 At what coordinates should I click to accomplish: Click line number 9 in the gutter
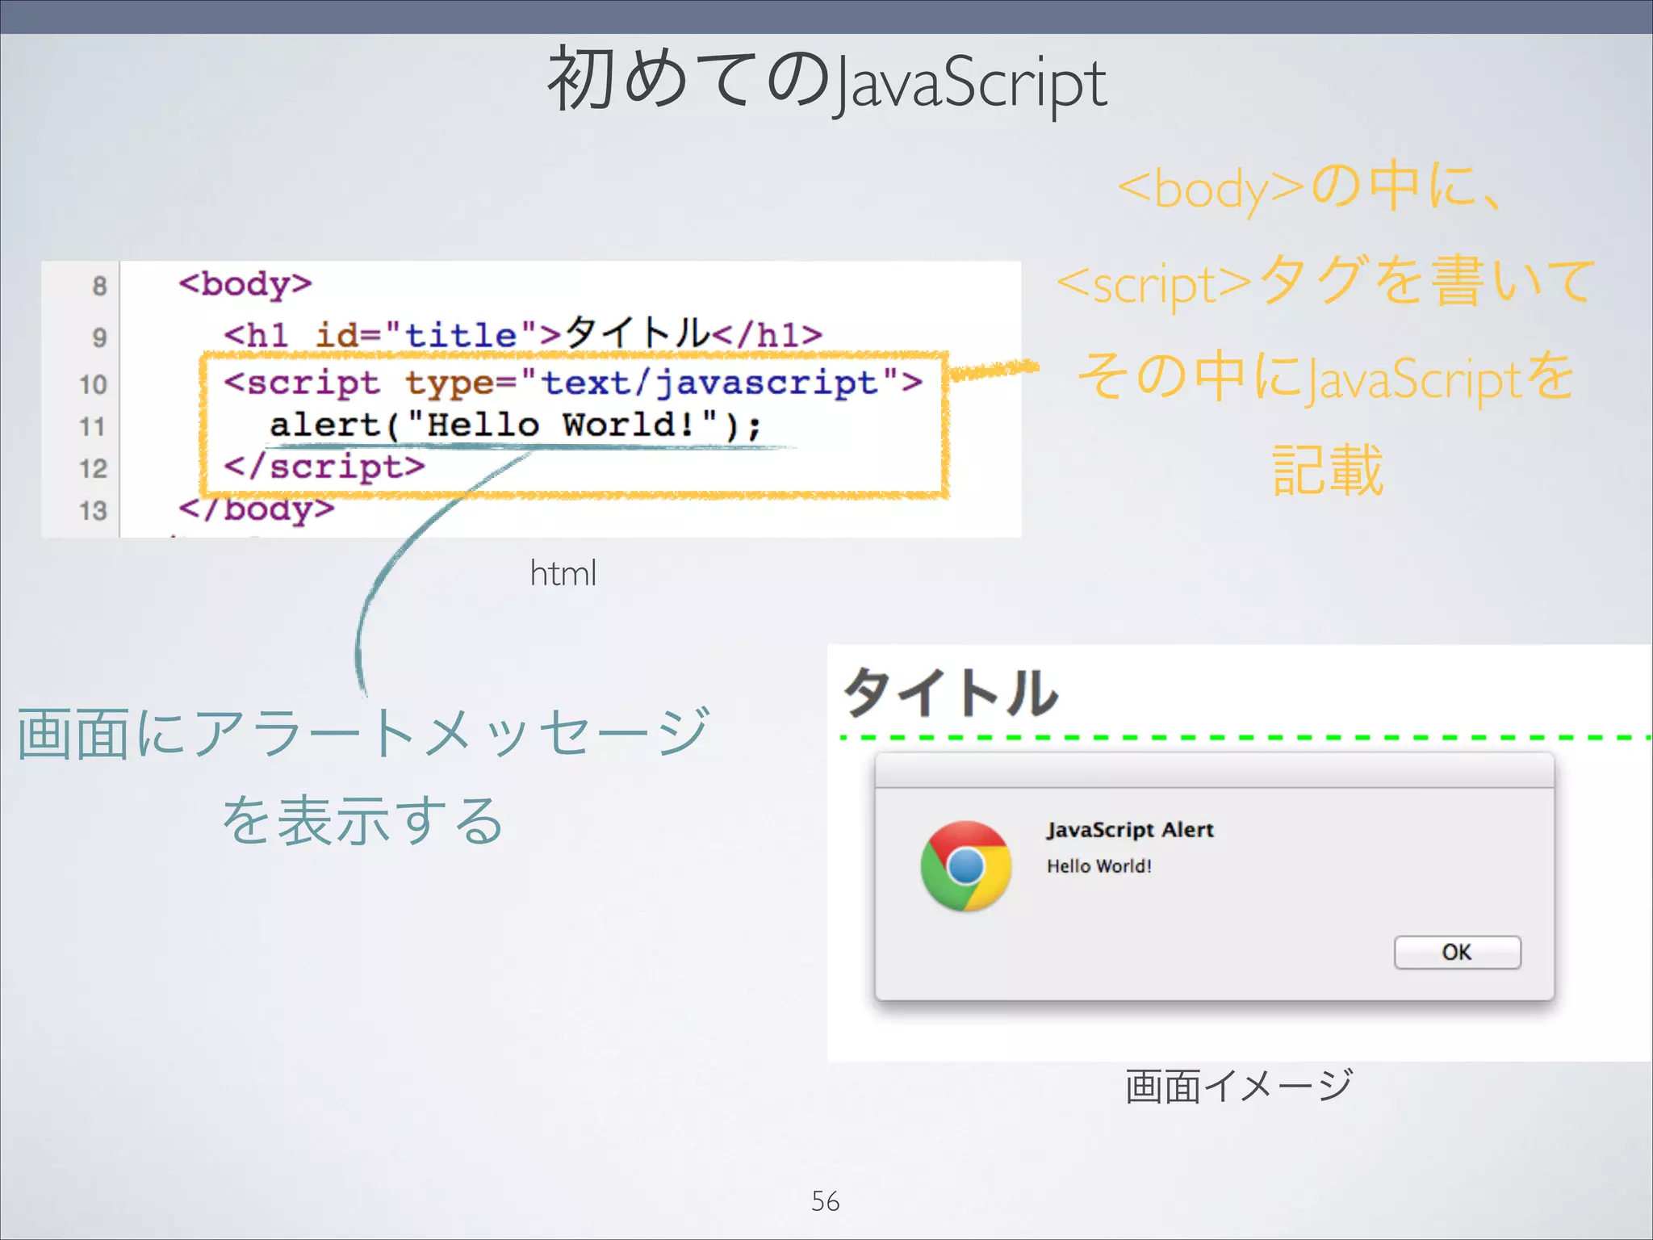(x=99, y=337)
